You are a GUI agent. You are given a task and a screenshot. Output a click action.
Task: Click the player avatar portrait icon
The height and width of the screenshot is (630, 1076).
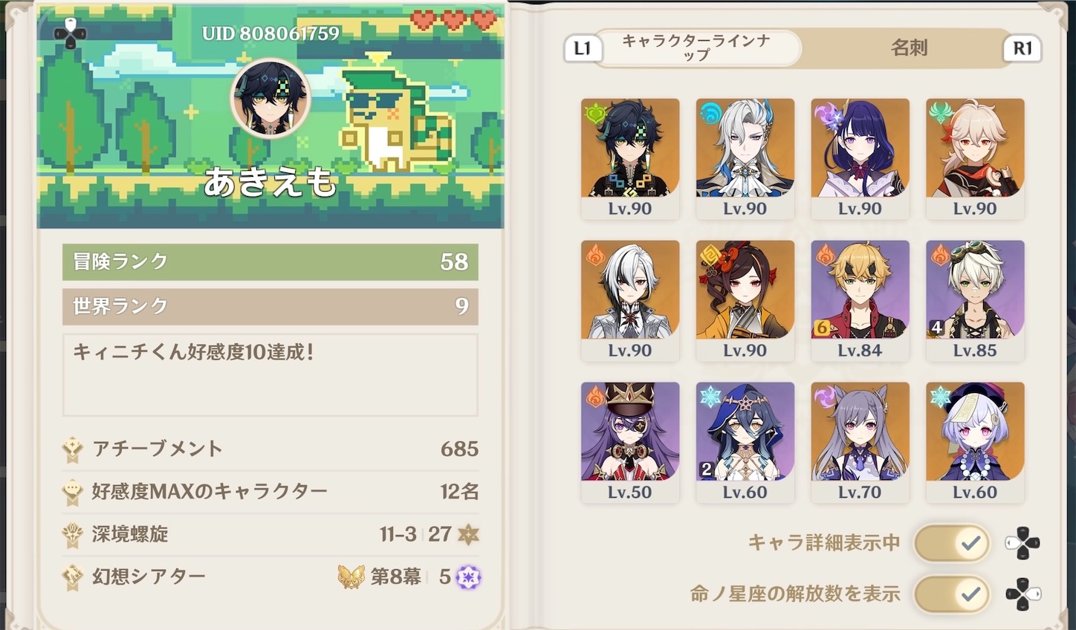pos(270,99)
